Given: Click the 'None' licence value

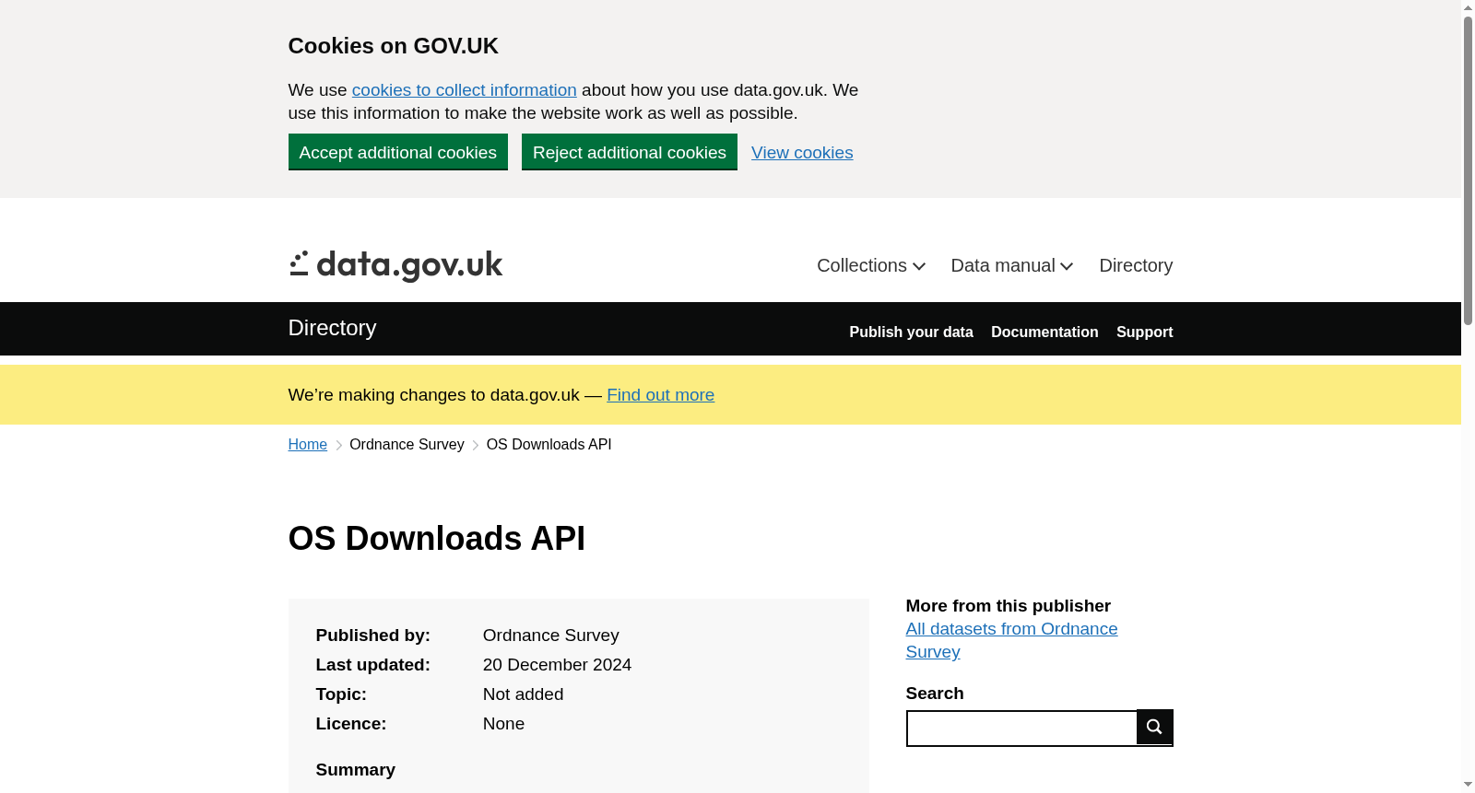Looking at the screenshot, I should coord(503,724).
